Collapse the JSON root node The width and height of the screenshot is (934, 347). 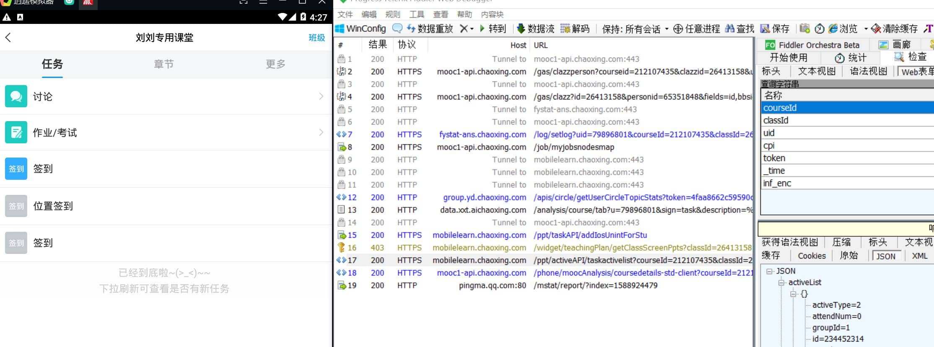click(770, 271)
